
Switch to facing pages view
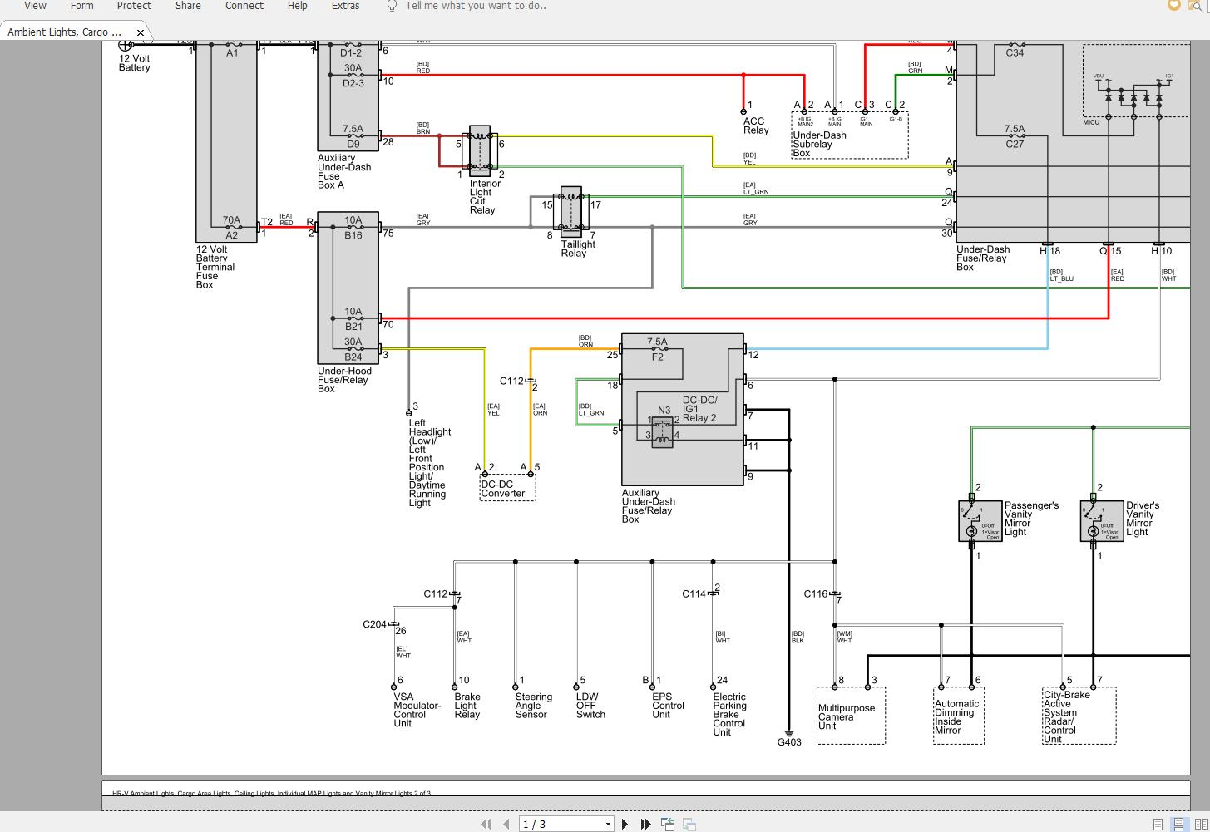click(1199, 825)
